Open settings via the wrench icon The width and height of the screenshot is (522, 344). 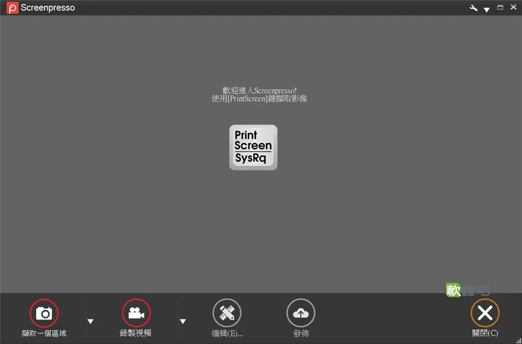(x=473, y=8)
